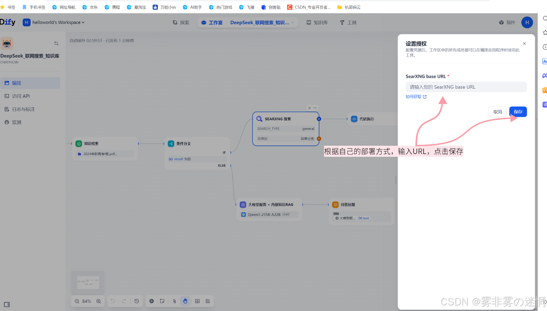Open the 工具 tab
This screenshot has width=547, height=311.
[x=348, y=22]
